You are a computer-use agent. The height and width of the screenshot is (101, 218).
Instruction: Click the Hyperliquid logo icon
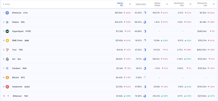click(7, 31)
